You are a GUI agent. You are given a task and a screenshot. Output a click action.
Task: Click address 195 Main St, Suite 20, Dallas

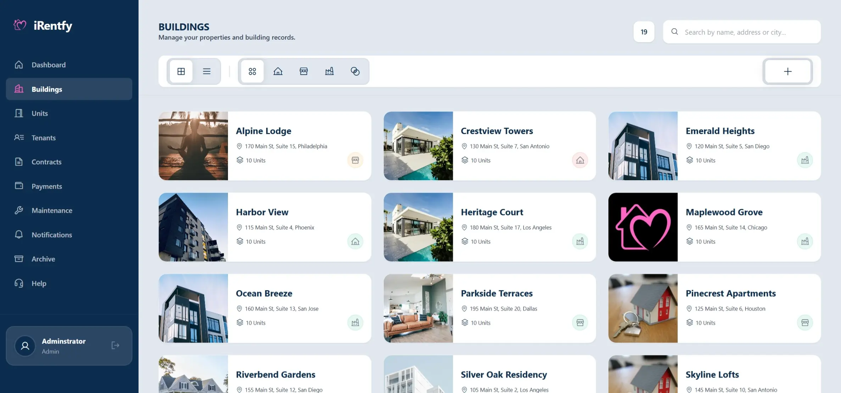(x=503, y=309)
